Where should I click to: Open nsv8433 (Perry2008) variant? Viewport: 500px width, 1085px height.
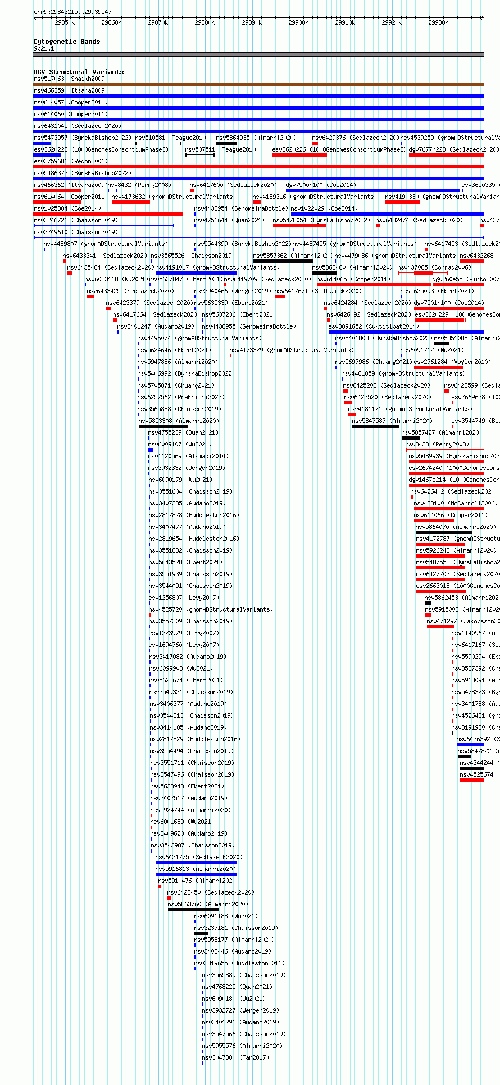coord(437,444)
